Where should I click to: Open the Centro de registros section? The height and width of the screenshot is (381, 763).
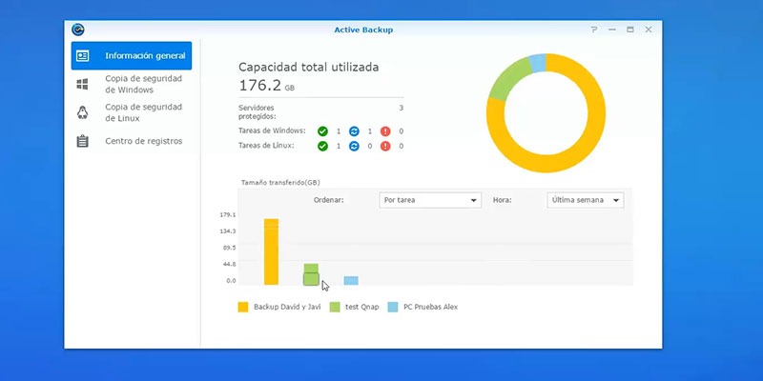pos(132,141)
